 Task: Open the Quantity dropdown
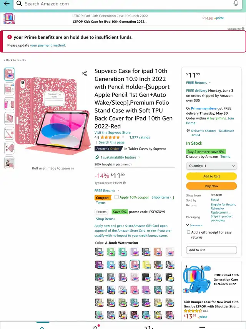pos(211,166)
